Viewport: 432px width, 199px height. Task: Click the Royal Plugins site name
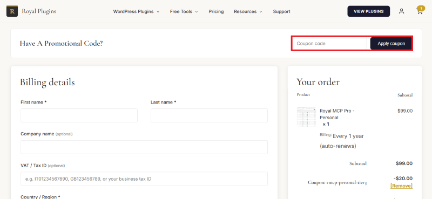tap(39, 11)
